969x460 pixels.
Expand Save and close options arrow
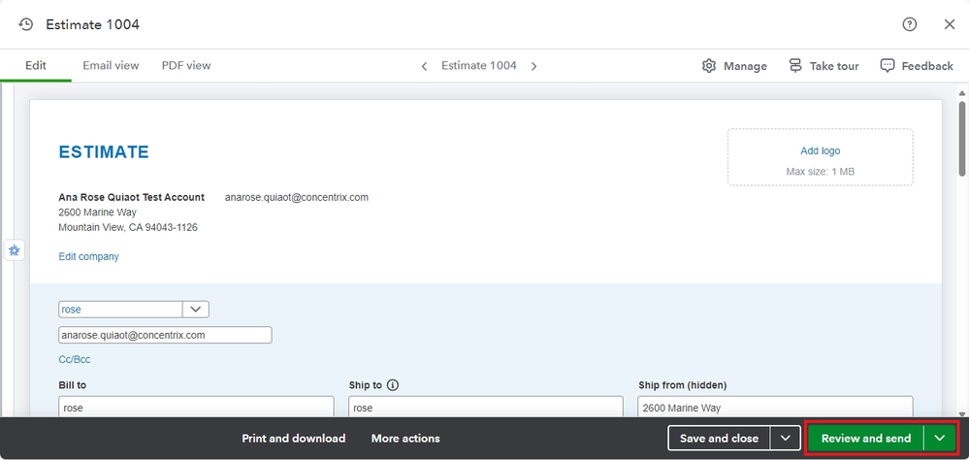click(x=786, y=439)
